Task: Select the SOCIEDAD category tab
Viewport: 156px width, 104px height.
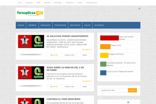Action: tap(99, 25)
